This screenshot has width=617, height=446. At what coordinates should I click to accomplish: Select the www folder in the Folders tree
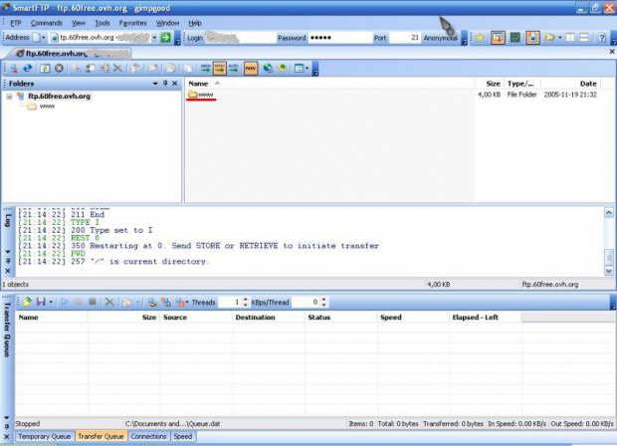47,107
